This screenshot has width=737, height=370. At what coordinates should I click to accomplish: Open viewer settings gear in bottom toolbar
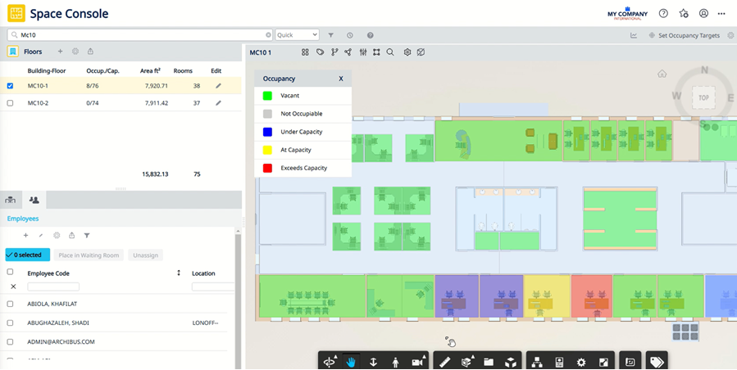click(x=581, y=362)
